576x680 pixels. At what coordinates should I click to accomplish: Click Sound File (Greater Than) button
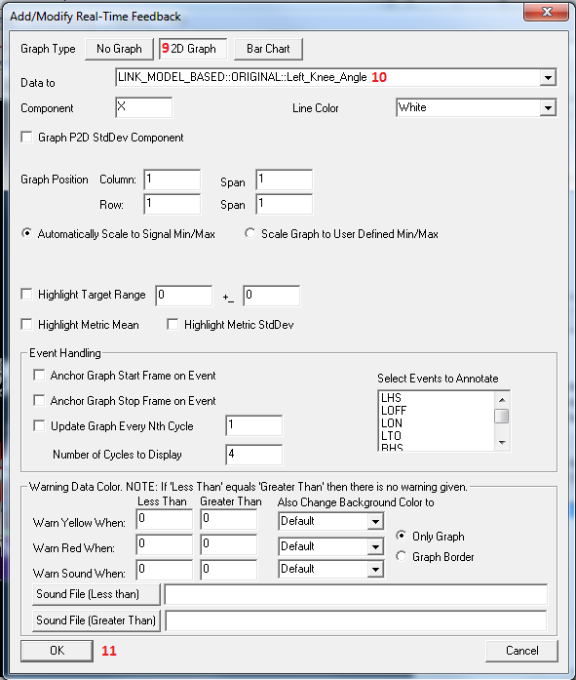[96, 620]
